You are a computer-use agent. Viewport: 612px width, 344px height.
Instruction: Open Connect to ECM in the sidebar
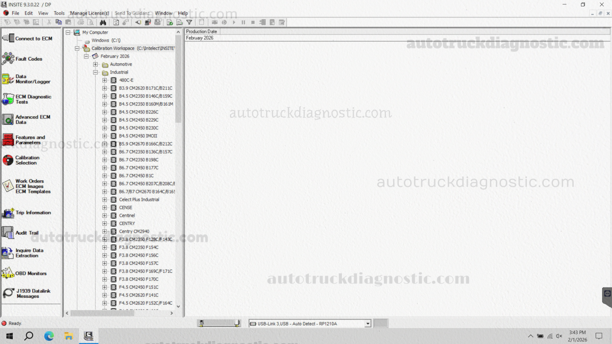tap(28, 39)
